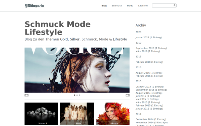The height and width of the screenshot is (126, 201).
Task: Open März 2019 archive link
Action: (148, 51)
